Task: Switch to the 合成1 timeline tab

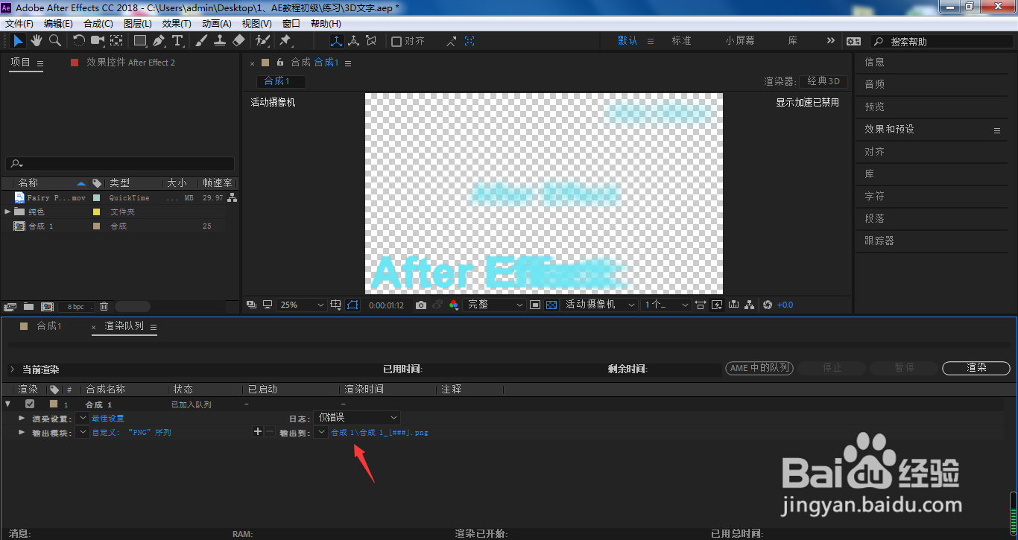Action: click(49, 326)
